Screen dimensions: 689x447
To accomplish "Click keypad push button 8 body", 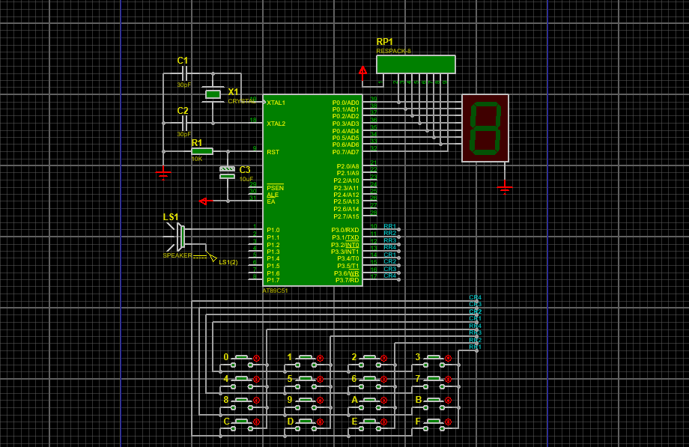I will tap(242, 403).
